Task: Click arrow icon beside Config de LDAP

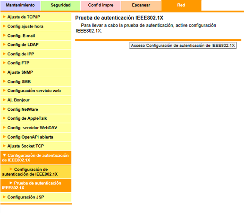Action: coord(4,44)
